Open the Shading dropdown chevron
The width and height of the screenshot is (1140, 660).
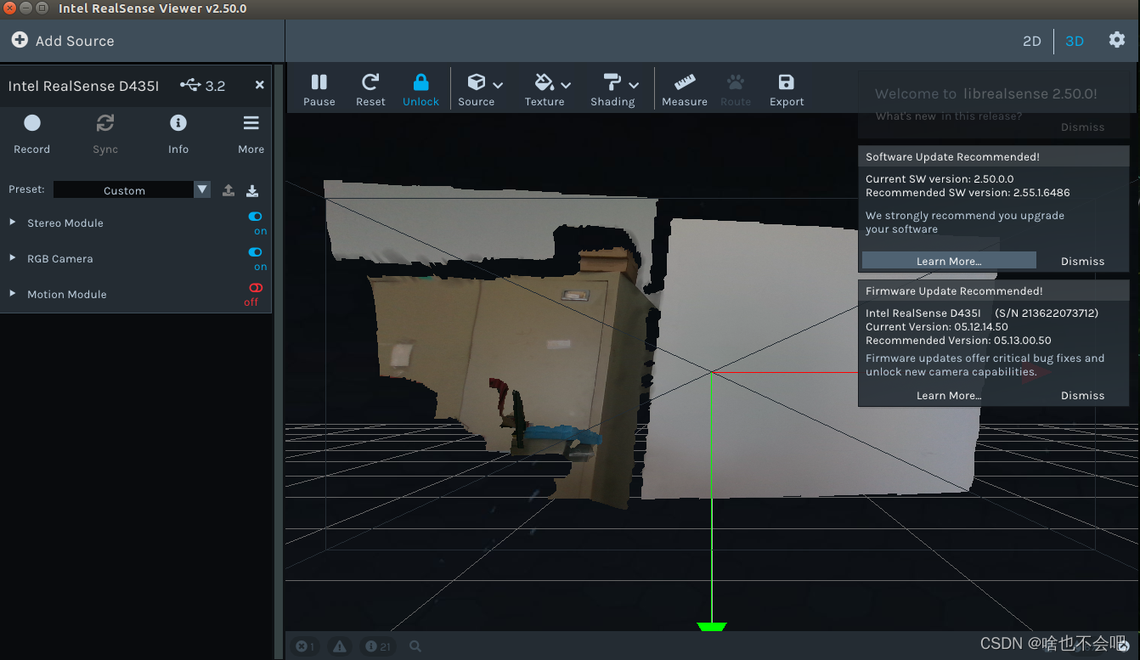(x=634, y=85)
